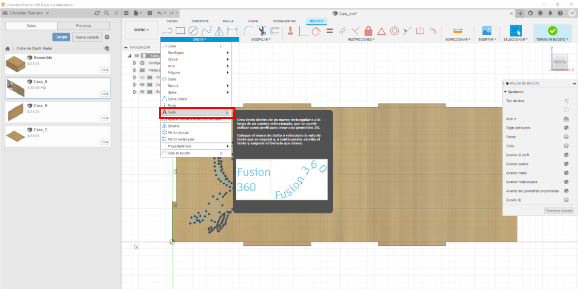The height and width of the screenshot is (289, 578).
Task: Pick the Mirror triangle tool in Crear group
Action: (x=219, y=31)
